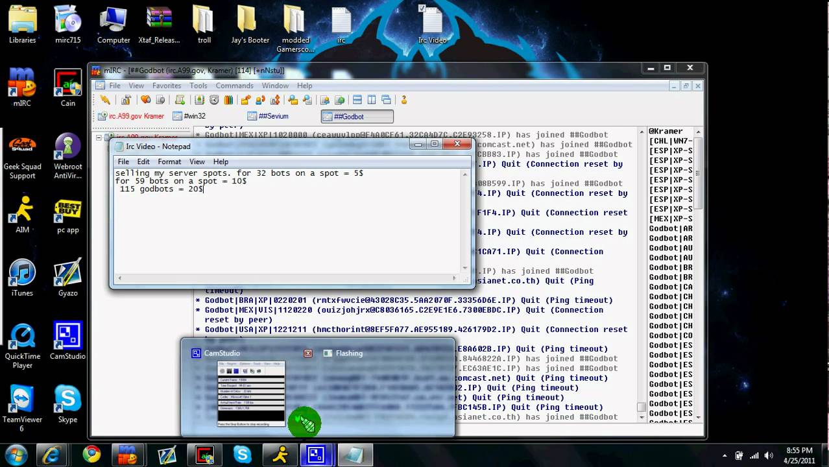Click the About mIRC toolbar icon
Screen dimensions: 829x467
[404, 100]
